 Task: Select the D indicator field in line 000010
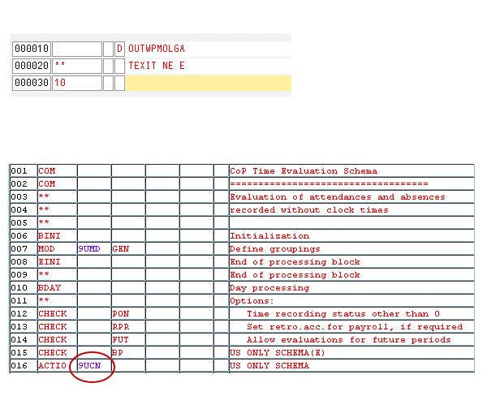(x=120, y=49)
